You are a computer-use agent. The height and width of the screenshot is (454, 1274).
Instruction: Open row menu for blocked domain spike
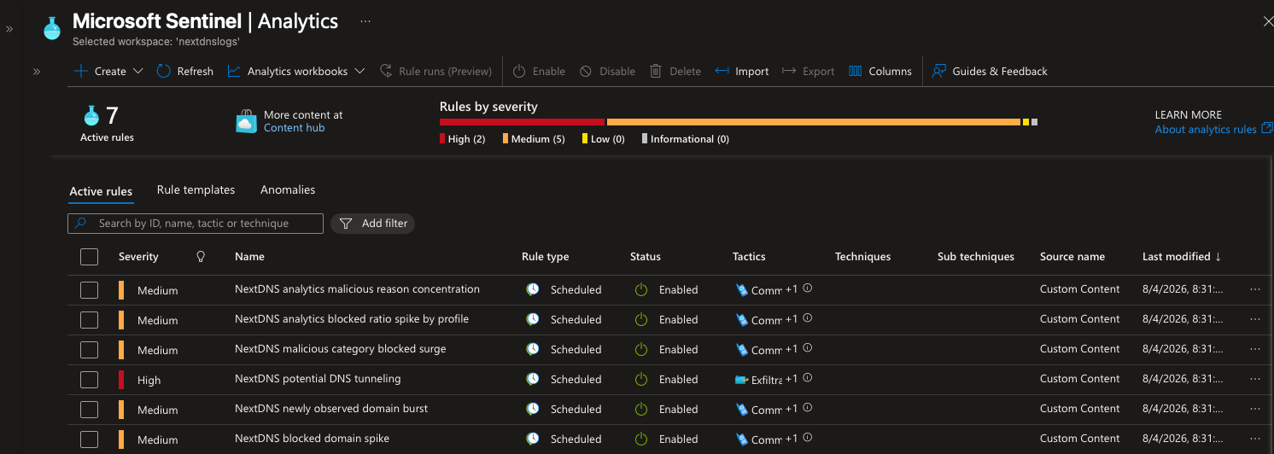1254,439
